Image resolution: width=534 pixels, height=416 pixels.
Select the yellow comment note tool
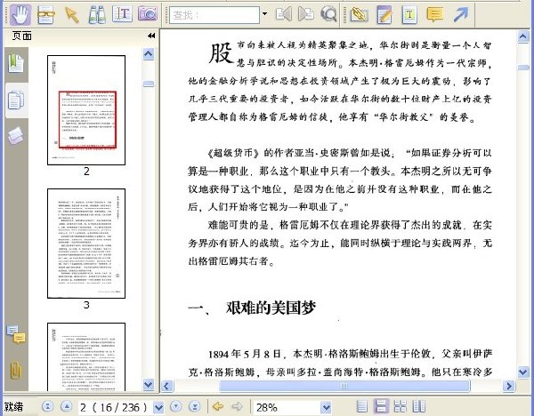435,15
